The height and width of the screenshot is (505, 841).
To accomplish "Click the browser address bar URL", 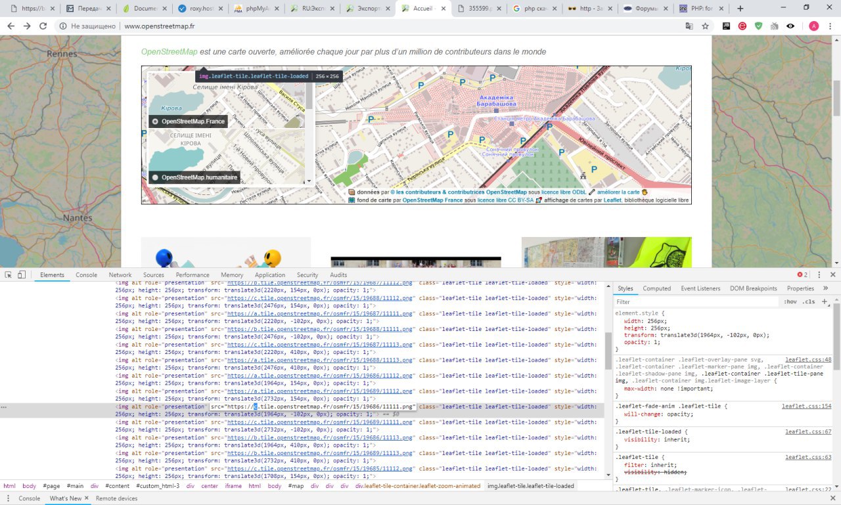I will coord(159,26).
